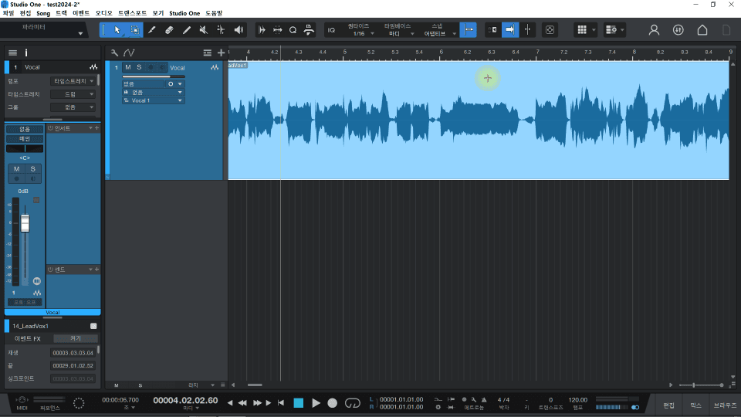The height and width of the screenshot is (417, 741).
Task: Click the 메인 output button
Action: (x=25, y=138)
